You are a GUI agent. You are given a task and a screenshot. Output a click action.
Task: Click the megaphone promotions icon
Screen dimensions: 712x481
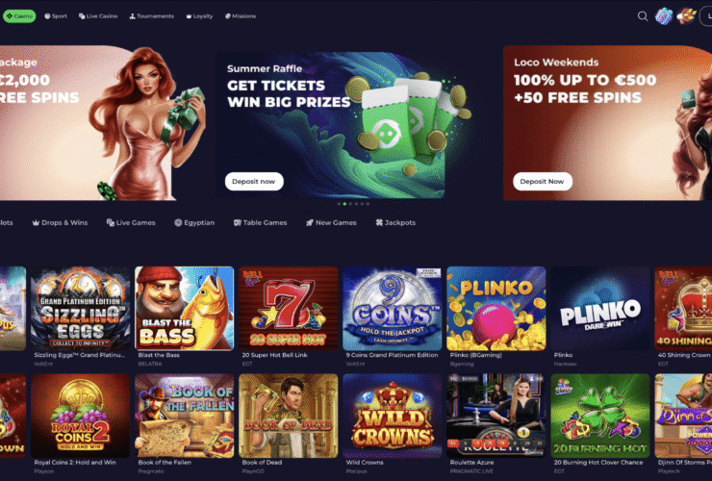tap(686, 16)
